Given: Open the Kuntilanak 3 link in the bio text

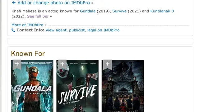Looking at the screenshot, I should point(162,11).
